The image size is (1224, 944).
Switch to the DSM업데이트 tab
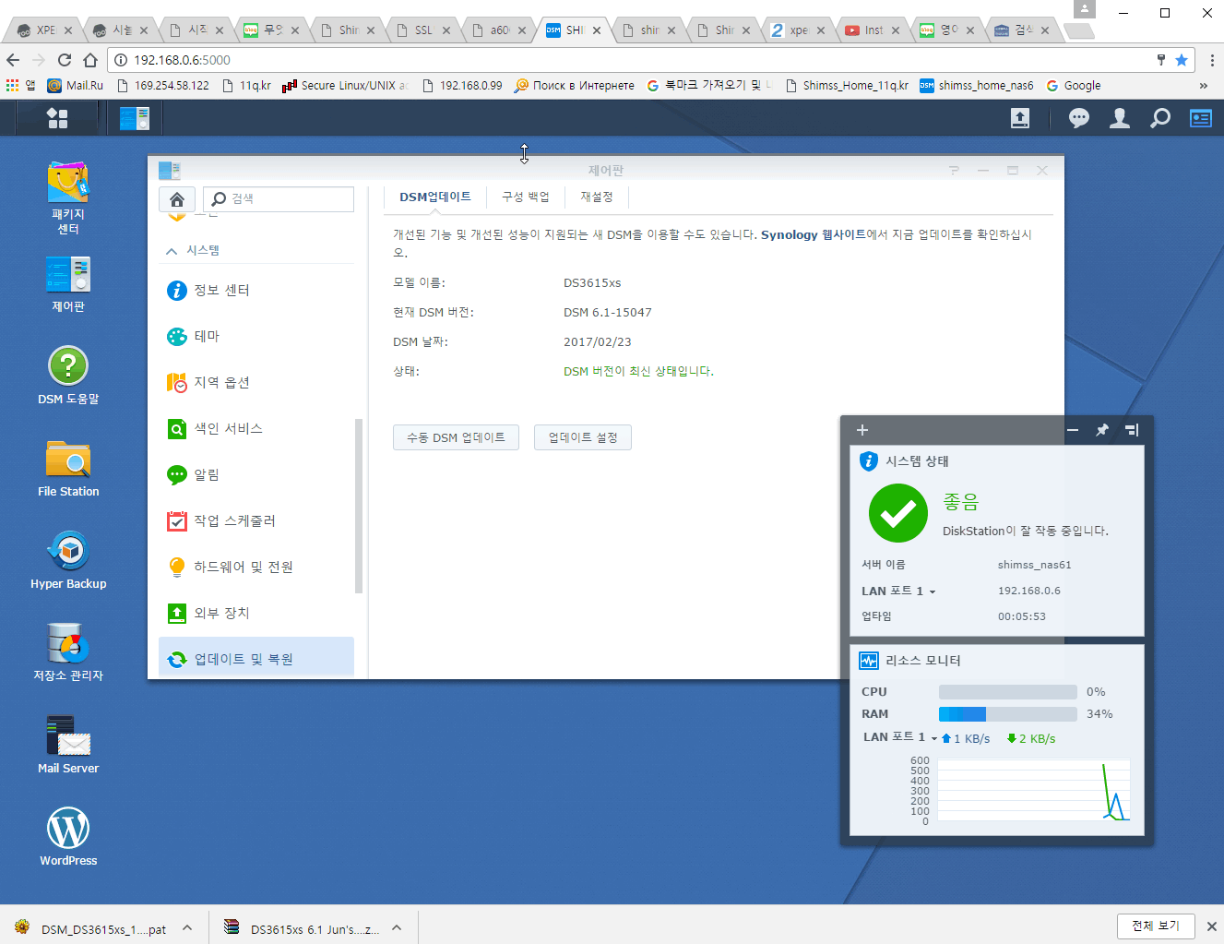tap(435, 197)
